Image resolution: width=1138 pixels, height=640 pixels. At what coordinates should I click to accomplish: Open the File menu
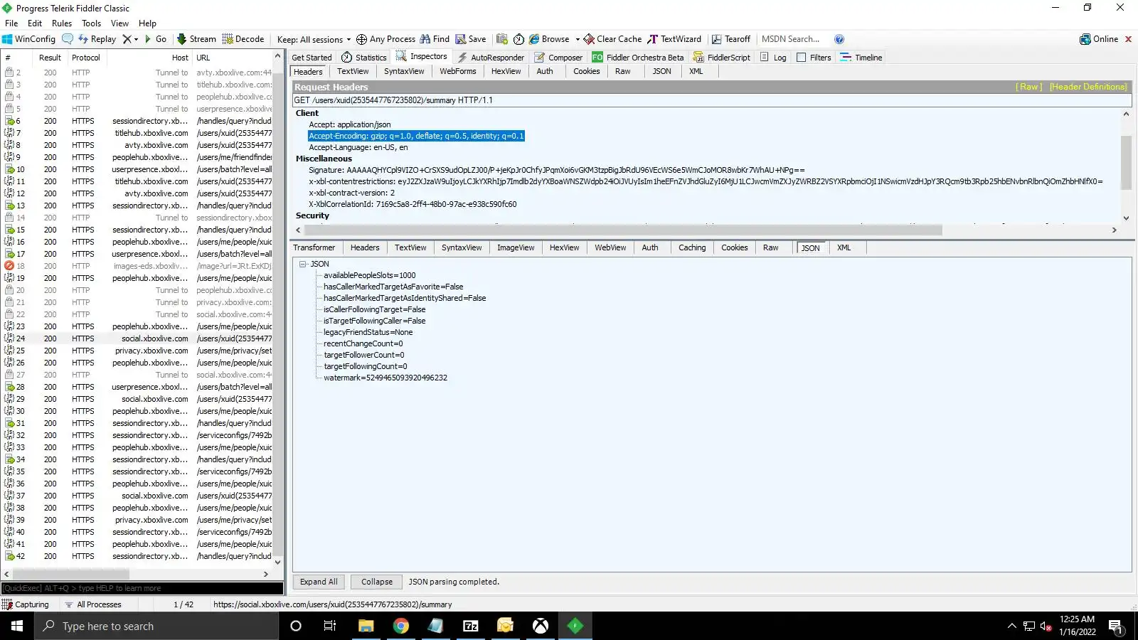pyautogui.click(x=11, y=23)
